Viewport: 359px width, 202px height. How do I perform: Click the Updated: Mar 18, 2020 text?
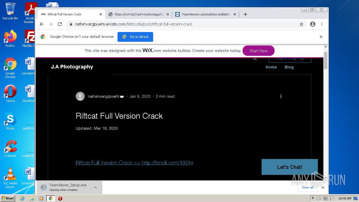click(x=97, y=128)
